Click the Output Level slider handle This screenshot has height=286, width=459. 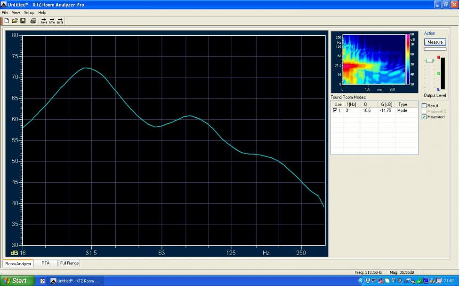[429, 61]
